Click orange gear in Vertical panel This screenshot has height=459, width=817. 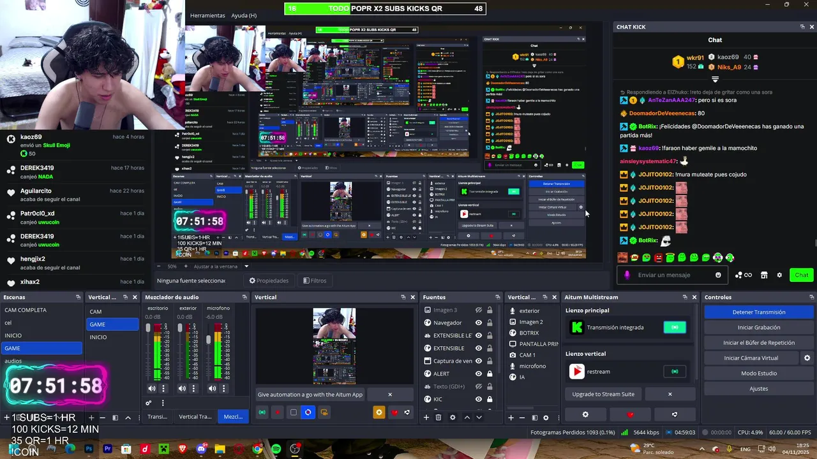click(x=379, y=412)
